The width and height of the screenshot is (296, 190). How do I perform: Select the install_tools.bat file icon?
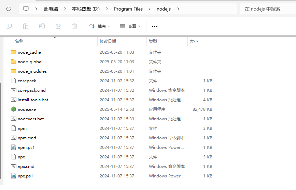click(14, 100)
